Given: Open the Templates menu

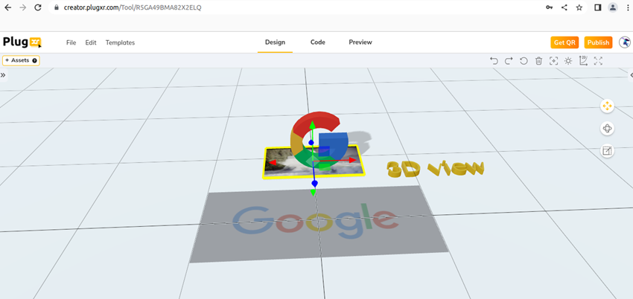Looking at the screenshot, I should coord(121,42).
